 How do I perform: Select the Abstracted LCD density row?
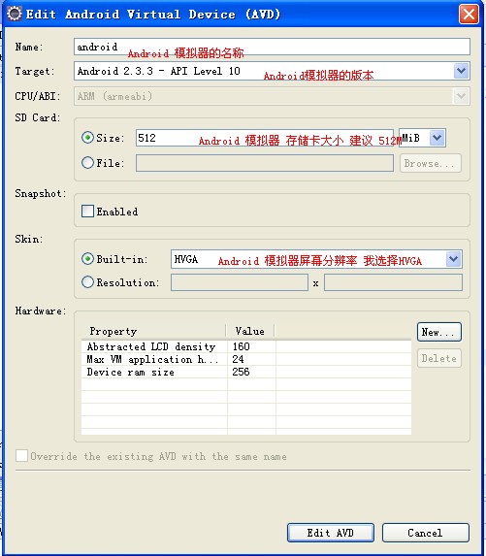coord(246,346)
